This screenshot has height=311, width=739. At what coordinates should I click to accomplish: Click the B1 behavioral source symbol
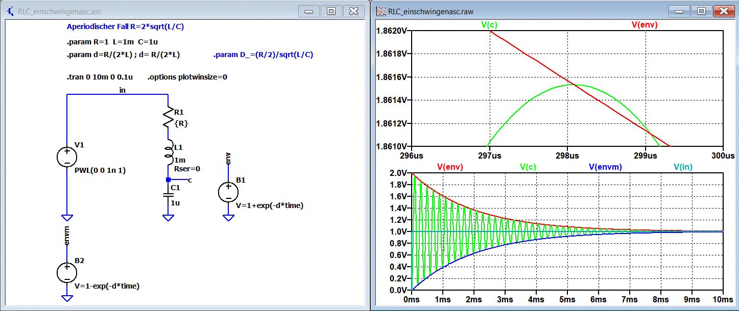[228, 192]
